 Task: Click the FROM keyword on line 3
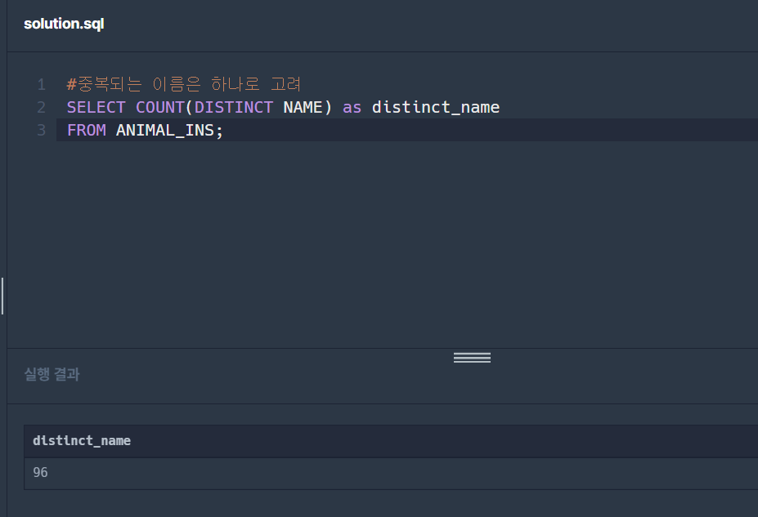(86, 131)
